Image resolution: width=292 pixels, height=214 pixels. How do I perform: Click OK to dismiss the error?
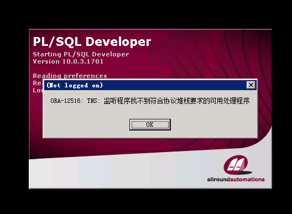(x=150, y=124)
